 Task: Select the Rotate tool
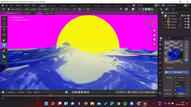[4, 35]
